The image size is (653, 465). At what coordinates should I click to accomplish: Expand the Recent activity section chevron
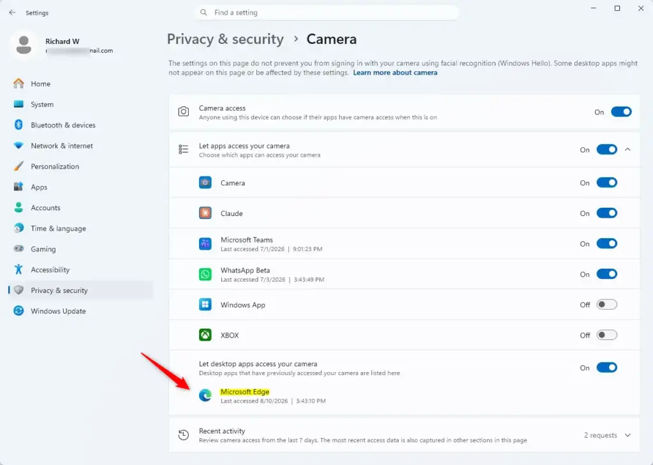(x=627, y=435)
